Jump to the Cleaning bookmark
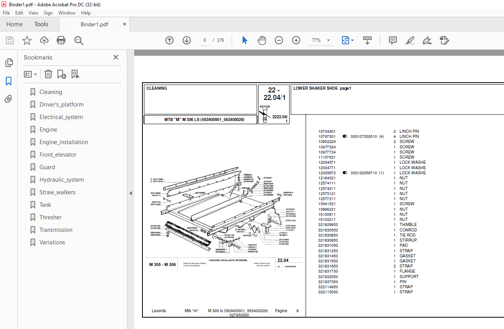Image resolution: width=504 pixels, height=329 pixels. 50,92
